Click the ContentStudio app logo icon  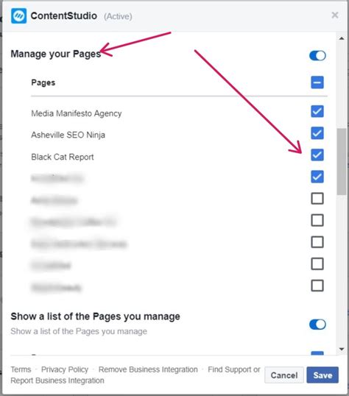pyautogui.click(x=18, y=15)
